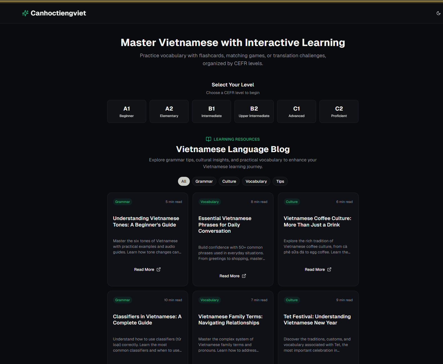Viewport: 443px width, 364px height.
Task: Choose the C2 Proficient level
Action: (x=339, y=111)
